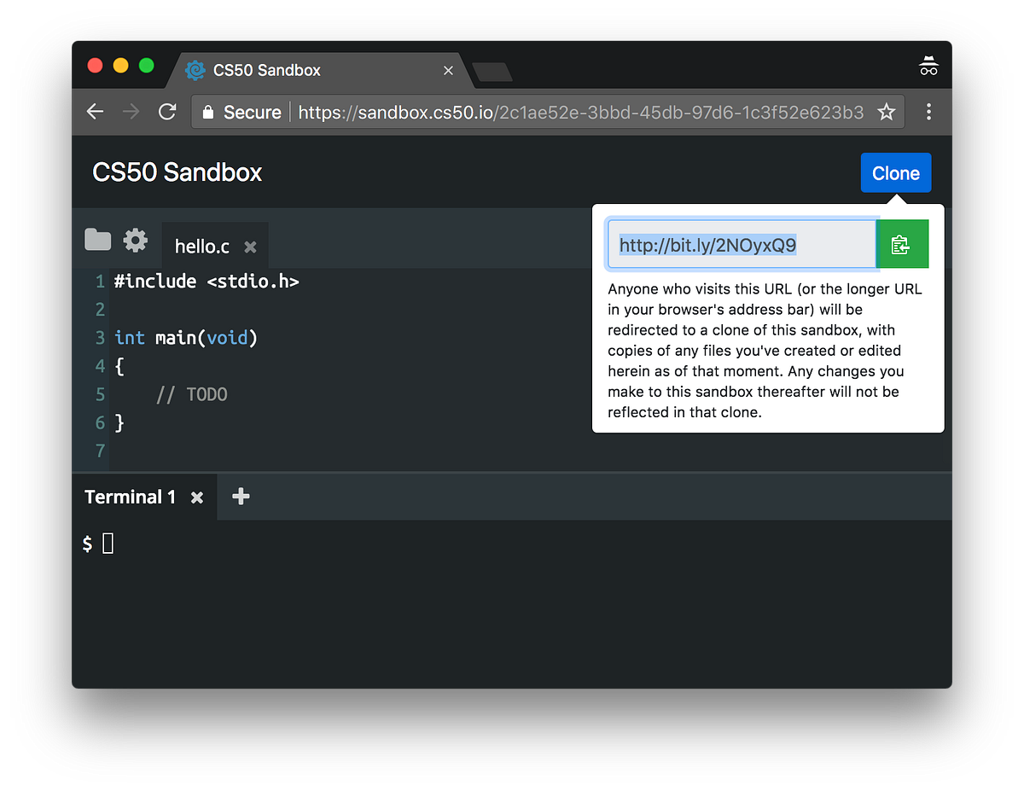
Task: Select the bit.ly shortened URL text
Action: click(x=707, y=245)
